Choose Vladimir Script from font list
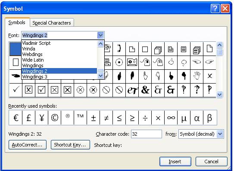The image size is (234, 171). [x=59, y=43]
